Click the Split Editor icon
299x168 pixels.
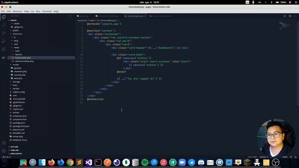(290, 16)
